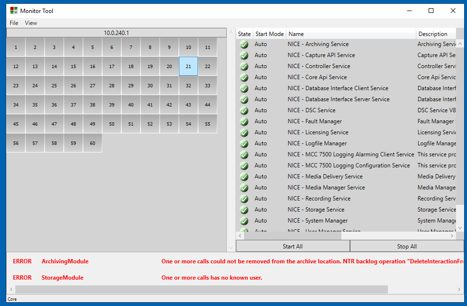Select channel tile 1
The width and height of the screenshot is (467, 306).
coord(16,47)
